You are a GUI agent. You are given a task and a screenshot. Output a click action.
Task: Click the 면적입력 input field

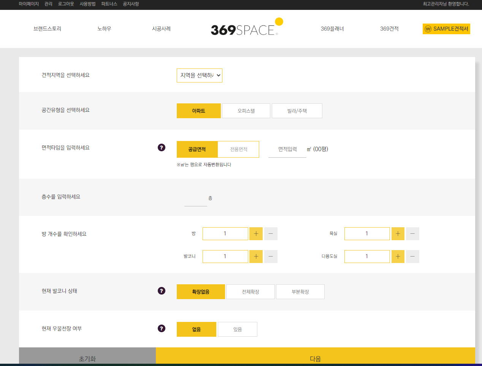287,149
